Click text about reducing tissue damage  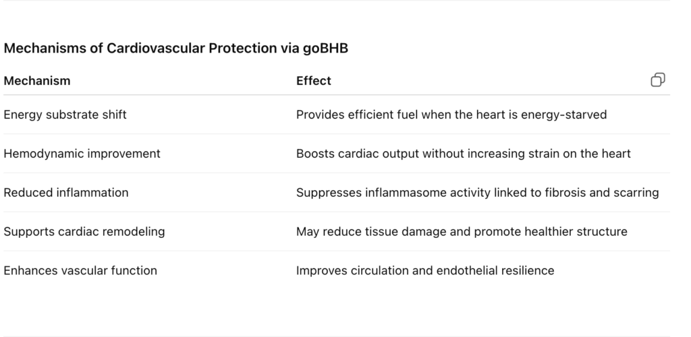462,231
